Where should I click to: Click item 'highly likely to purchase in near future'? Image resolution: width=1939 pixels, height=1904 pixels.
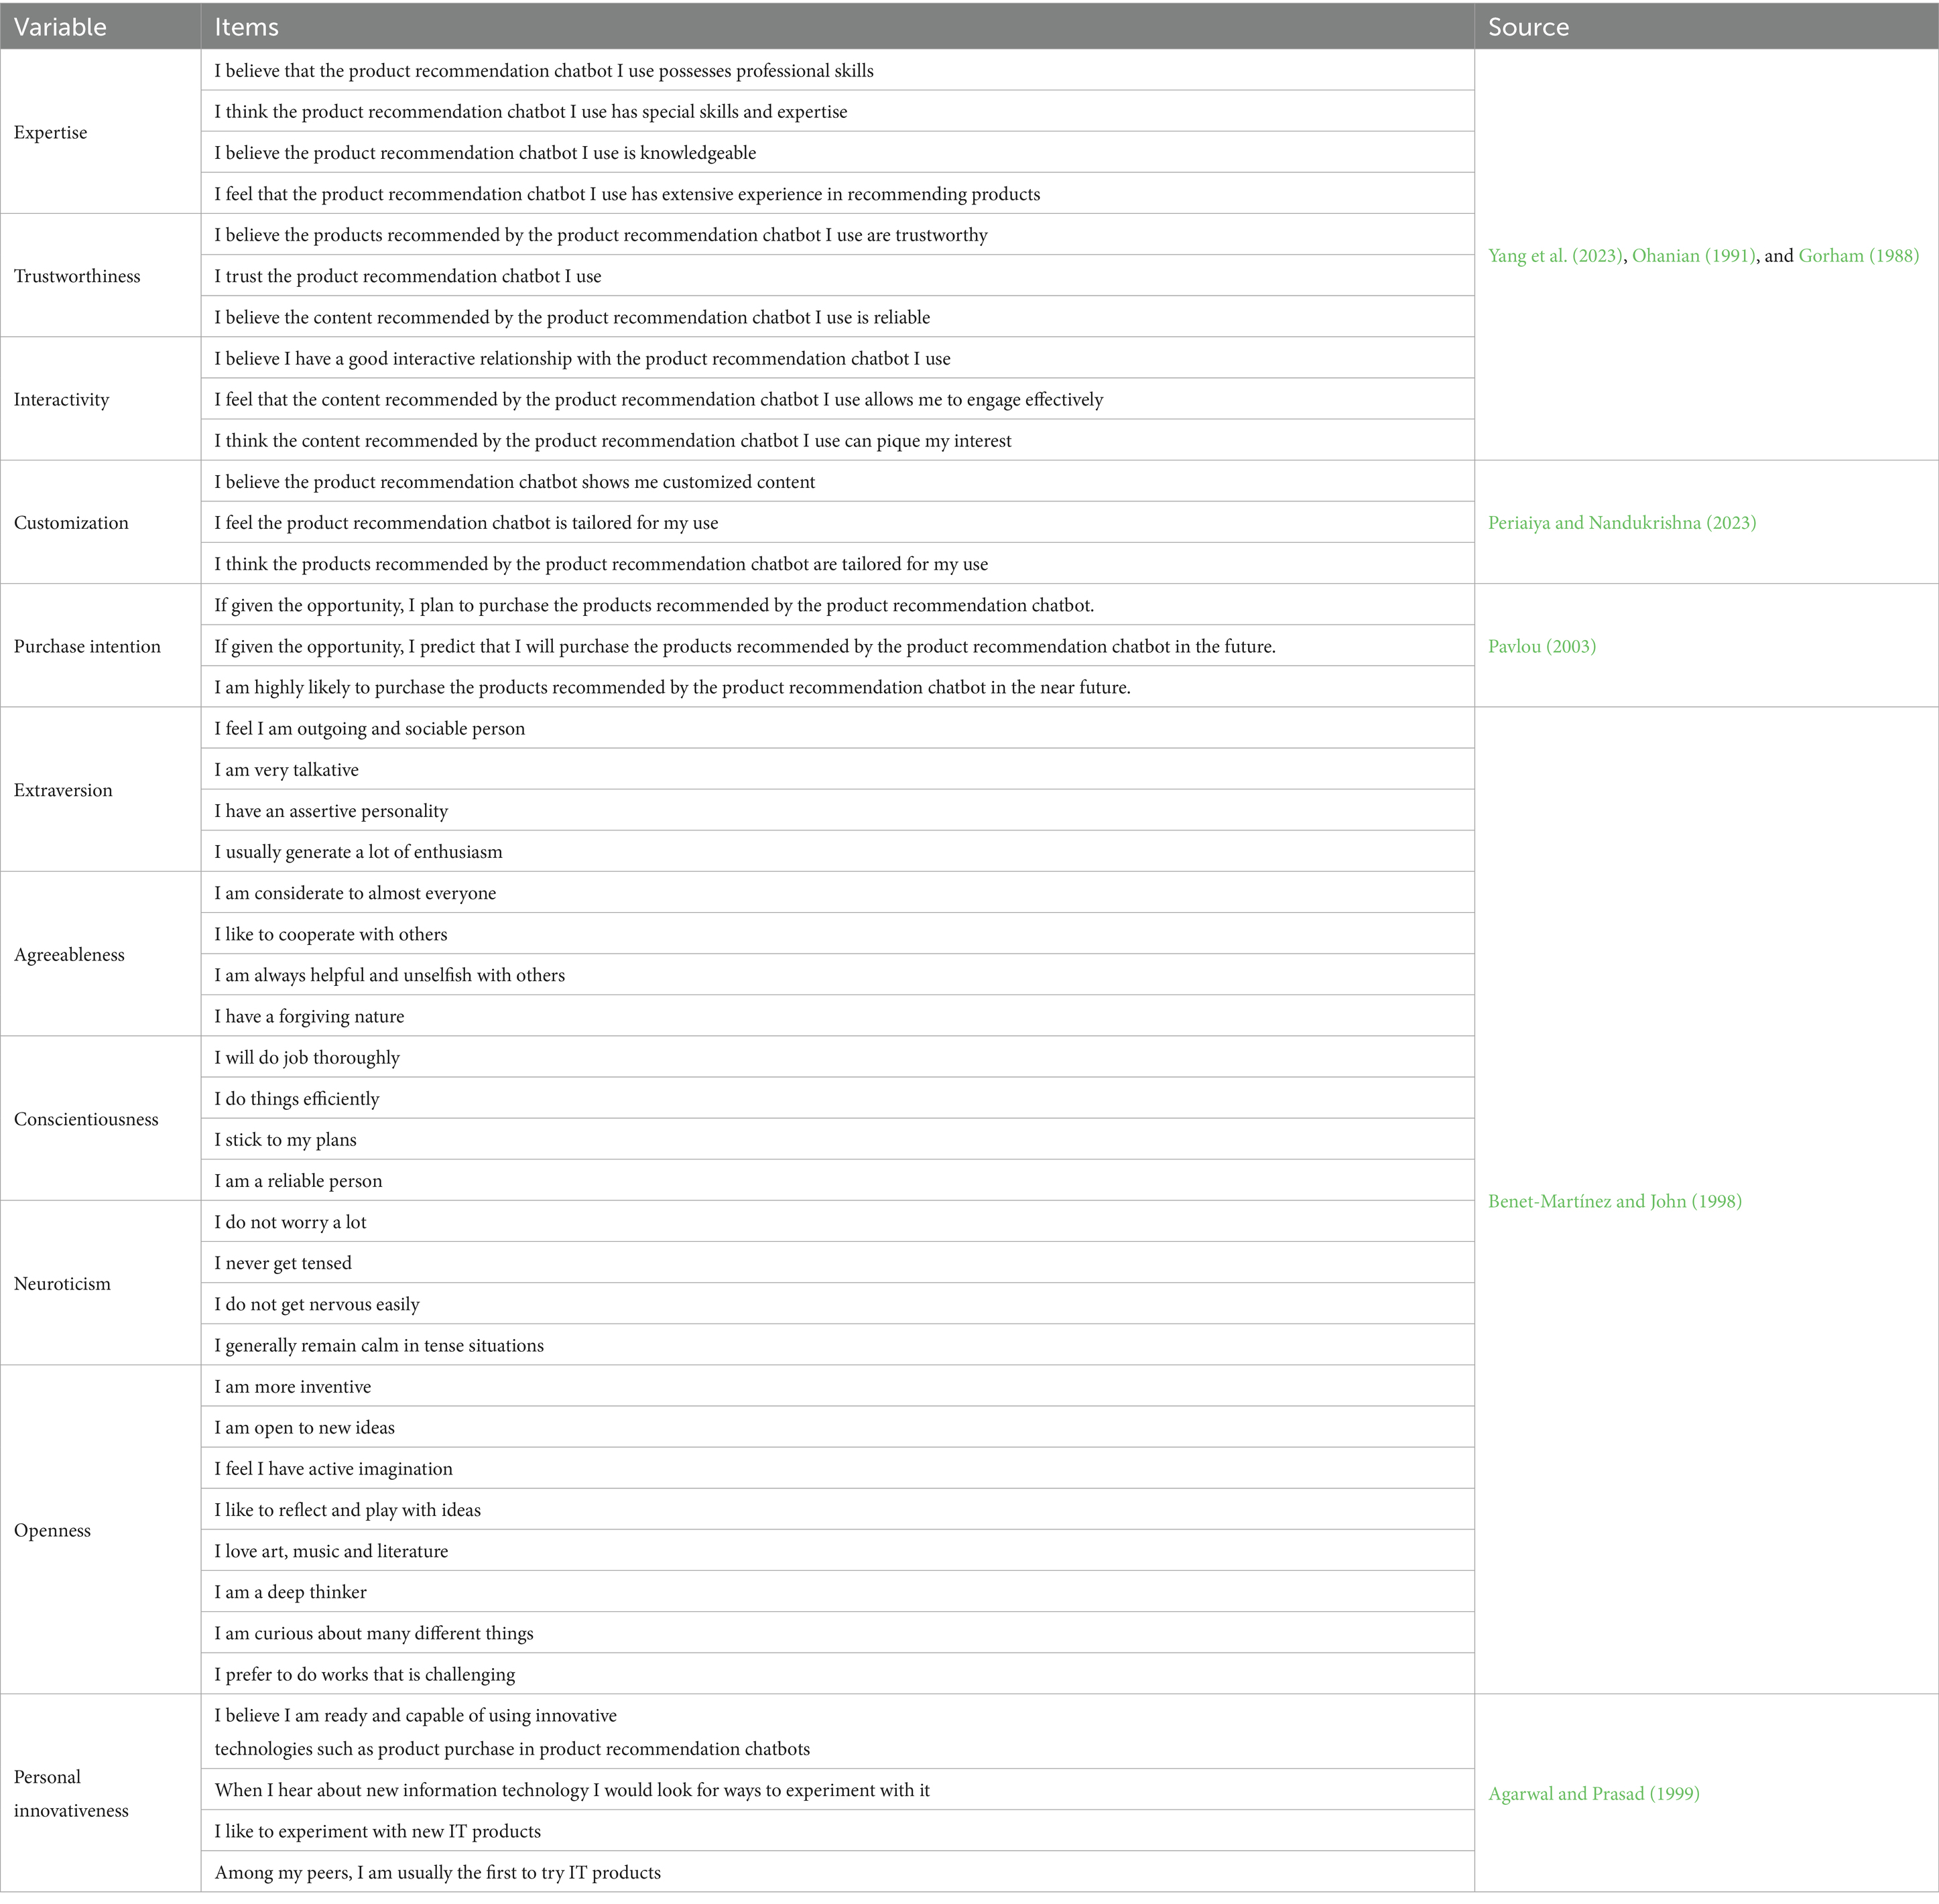[838, 687]
